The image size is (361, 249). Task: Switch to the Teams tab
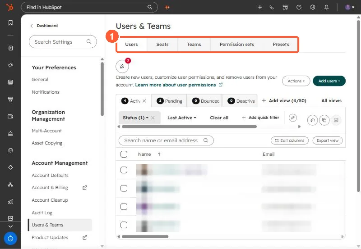point(194,44)
